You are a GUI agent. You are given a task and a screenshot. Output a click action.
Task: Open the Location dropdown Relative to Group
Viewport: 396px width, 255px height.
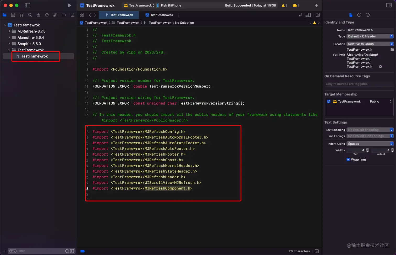point(370,44)
